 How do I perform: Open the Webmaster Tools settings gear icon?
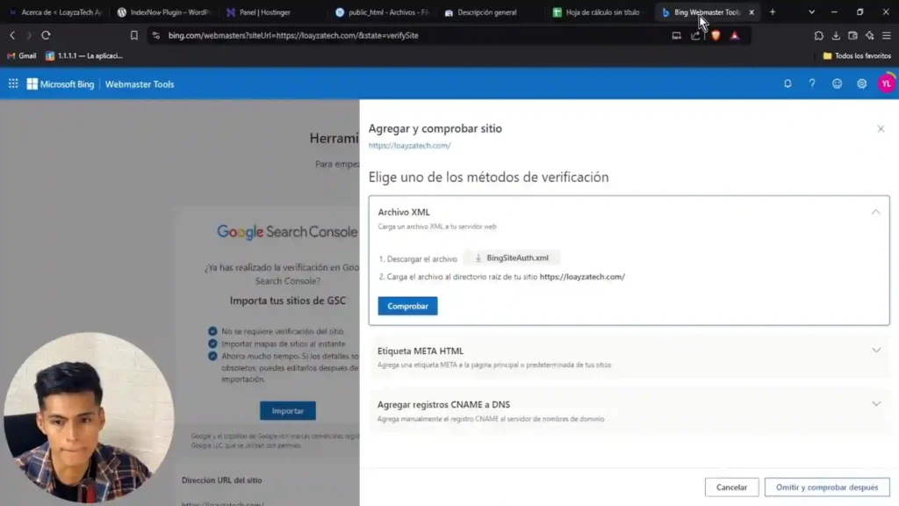(861, 83)
